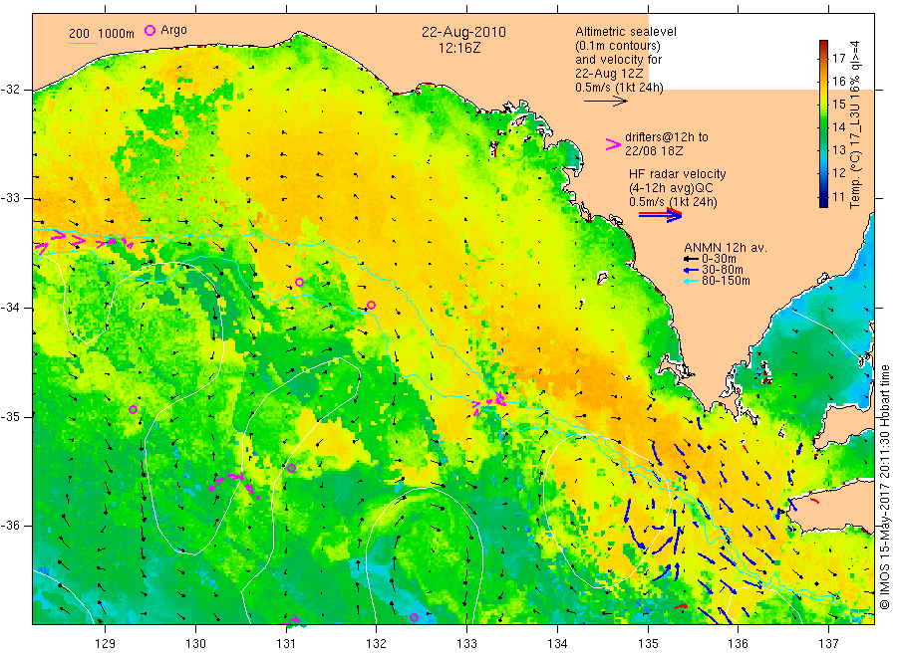Image resolution: width=897 pixels, height=657 pixels.
Task: Click the longitude label '135'
Action: 648,644
